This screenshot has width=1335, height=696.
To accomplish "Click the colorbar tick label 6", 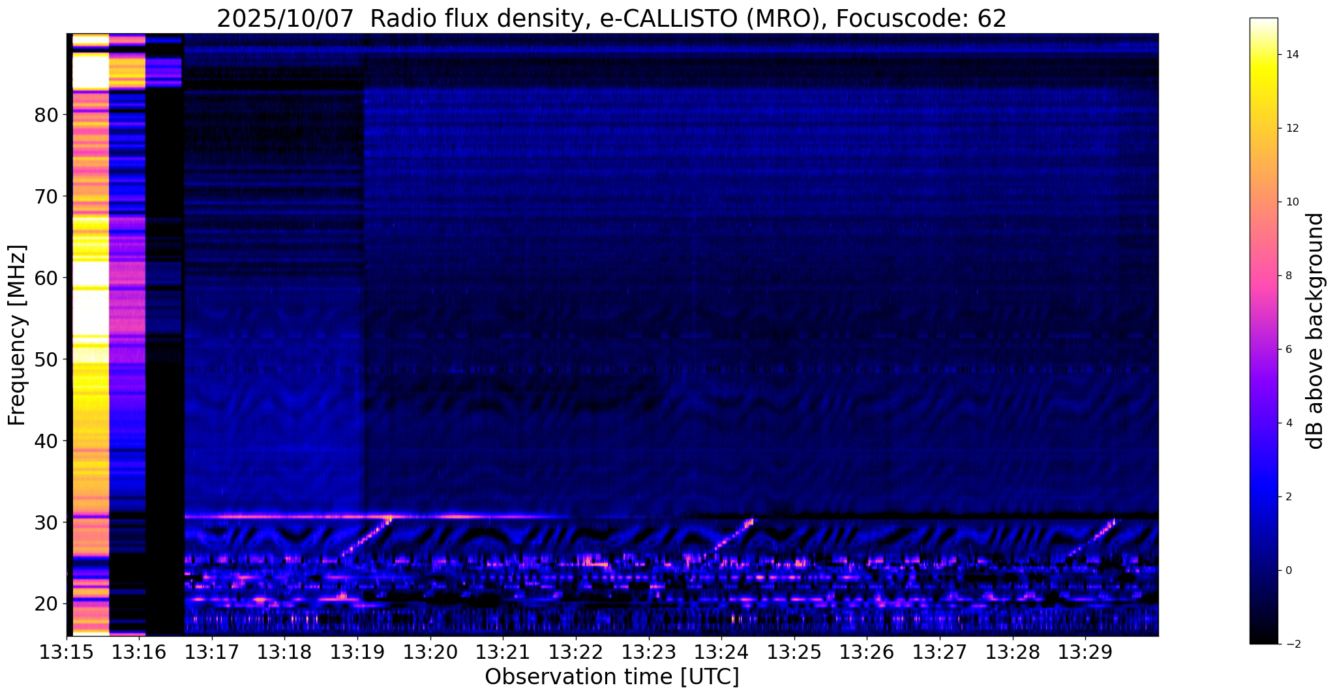I will tap(1288, 350).
